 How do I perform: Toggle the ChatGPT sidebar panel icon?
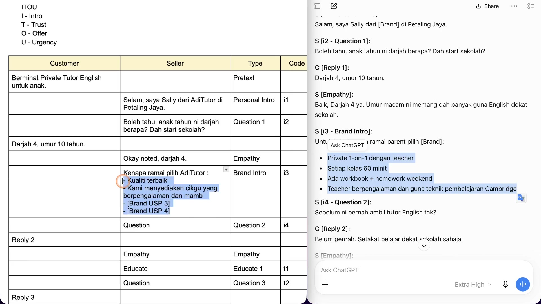tap(317, 6)
